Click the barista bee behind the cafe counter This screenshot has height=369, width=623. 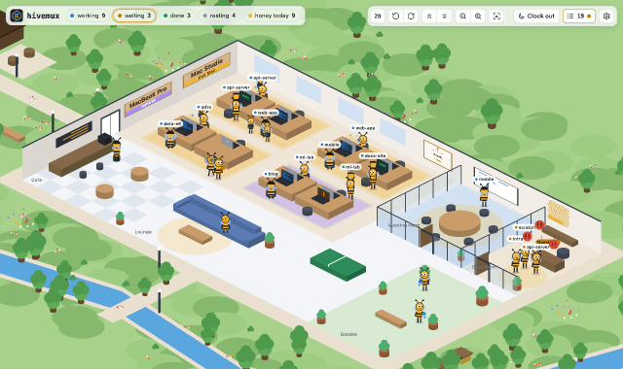tap(116, 150)
